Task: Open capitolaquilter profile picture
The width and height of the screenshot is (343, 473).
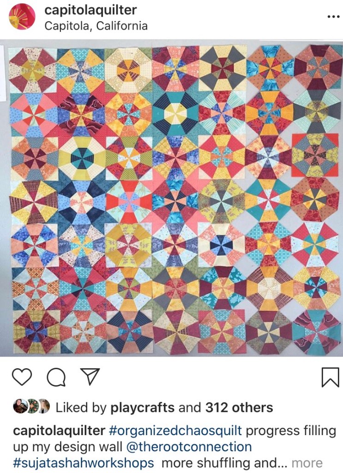Action: click(22, 17)
